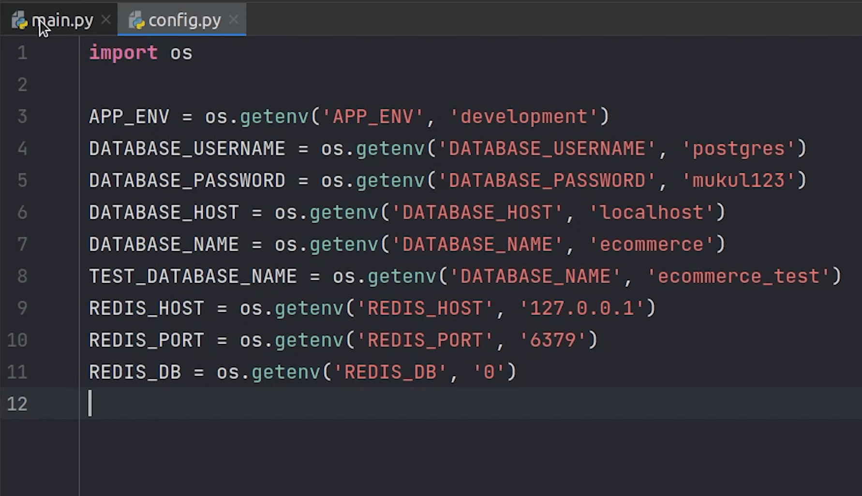Close the main.py tab
The height and width of the screenshot is (496, 862).
(x=106, y=20)
